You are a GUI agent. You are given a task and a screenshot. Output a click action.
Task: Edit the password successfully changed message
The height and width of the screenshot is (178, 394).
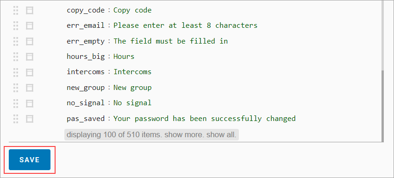[x=205, y=119]
